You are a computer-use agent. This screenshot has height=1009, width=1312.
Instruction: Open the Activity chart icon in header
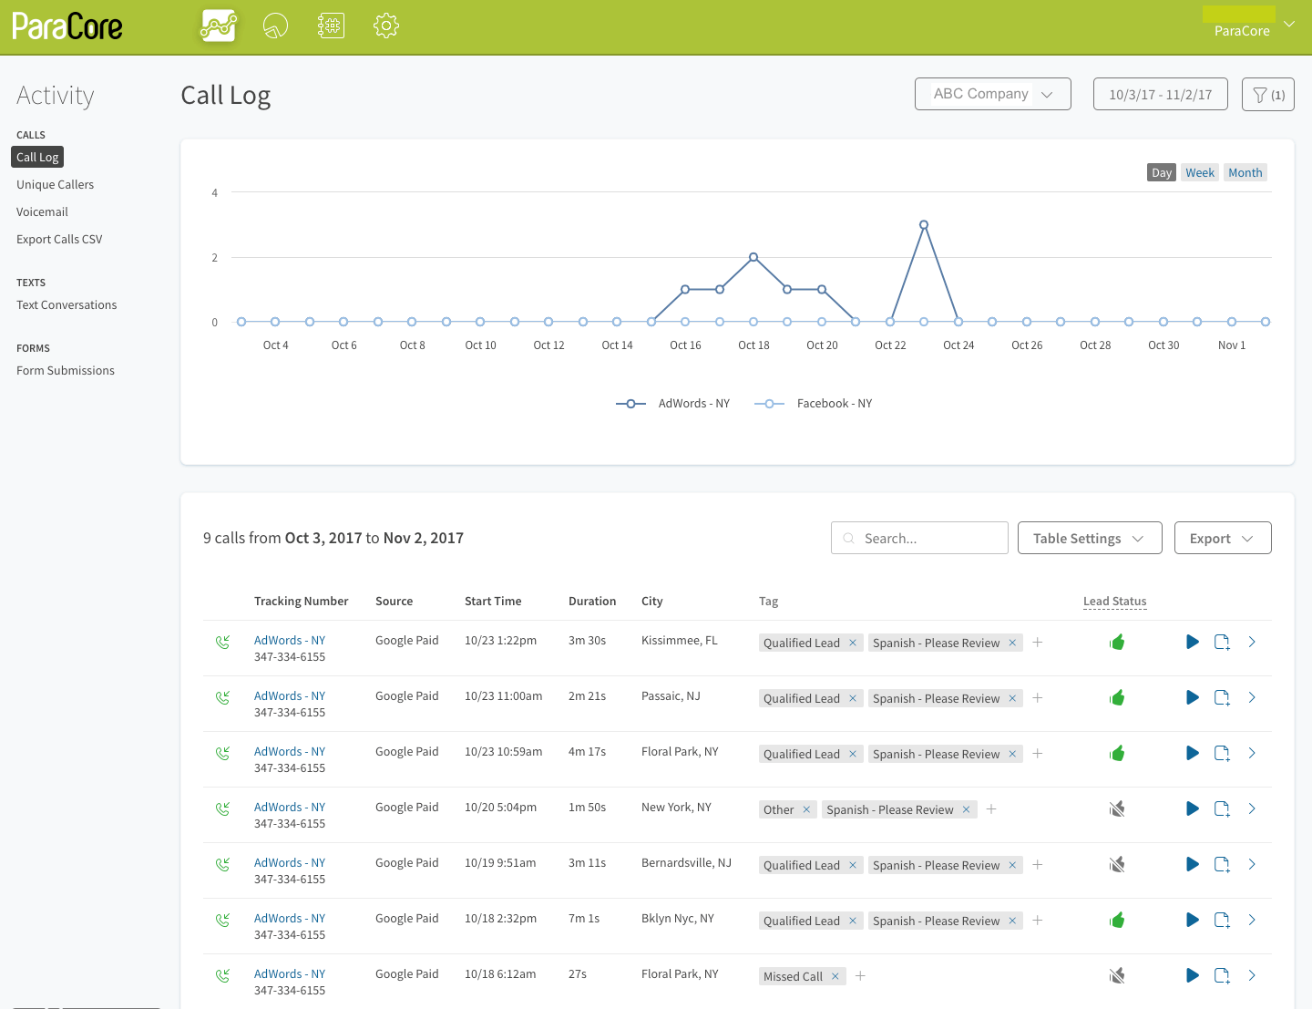pos(219,26)
